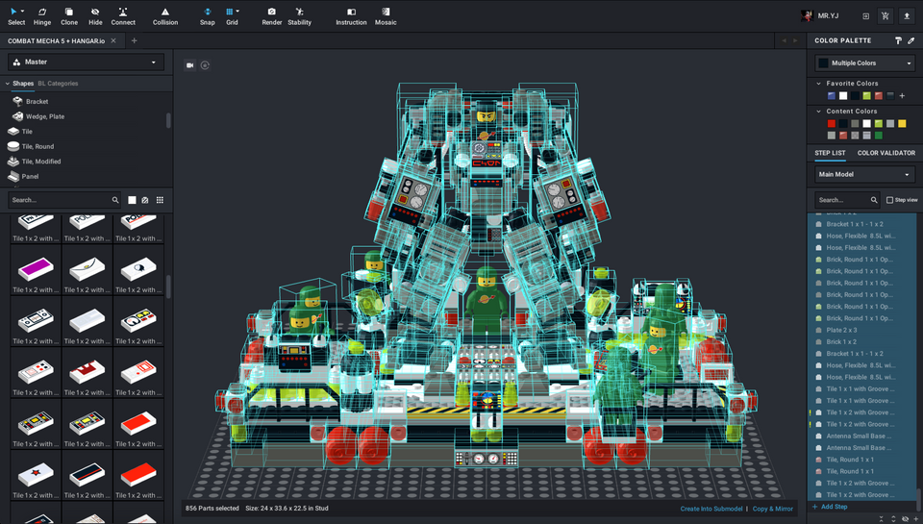
Task: Click the upload arrow icon
Action: [x=907, y=16]
